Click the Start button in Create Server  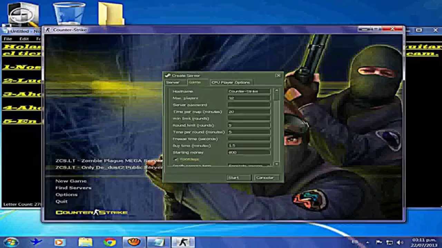[x=239, y=178]
